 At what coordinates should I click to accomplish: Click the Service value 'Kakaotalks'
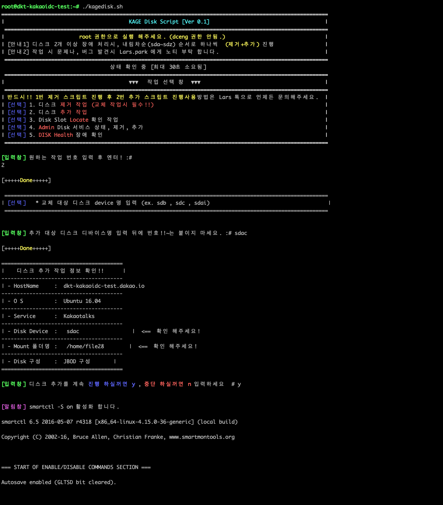[79, 316]
